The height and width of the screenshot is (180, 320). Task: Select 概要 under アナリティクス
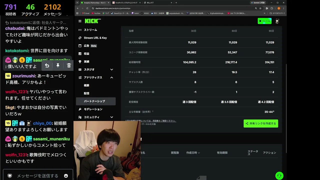96,85
